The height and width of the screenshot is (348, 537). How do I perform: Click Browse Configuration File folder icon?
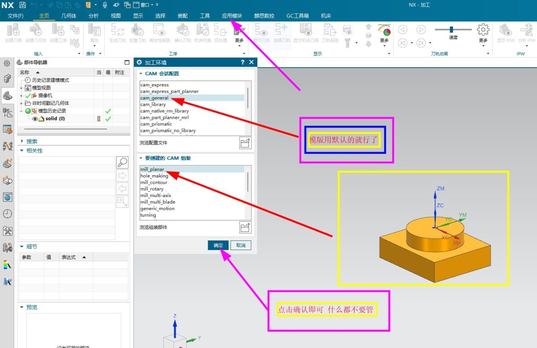point(245,143)
